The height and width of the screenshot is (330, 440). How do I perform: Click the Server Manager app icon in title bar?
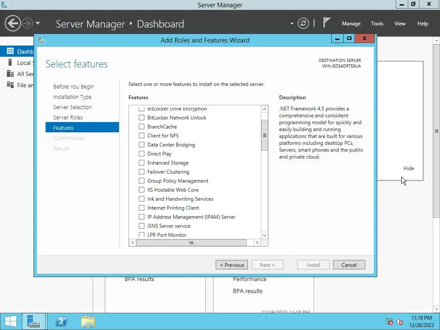(4, 4)
